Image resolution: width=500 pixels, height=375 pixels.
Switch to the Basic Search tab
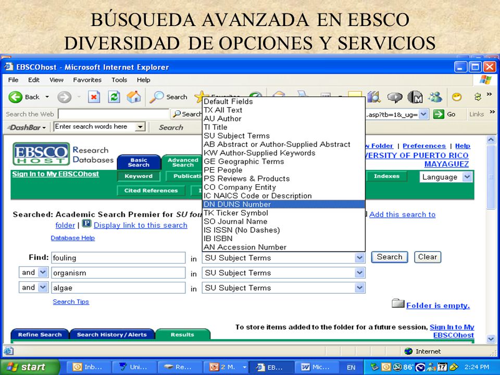pos(139,162)
